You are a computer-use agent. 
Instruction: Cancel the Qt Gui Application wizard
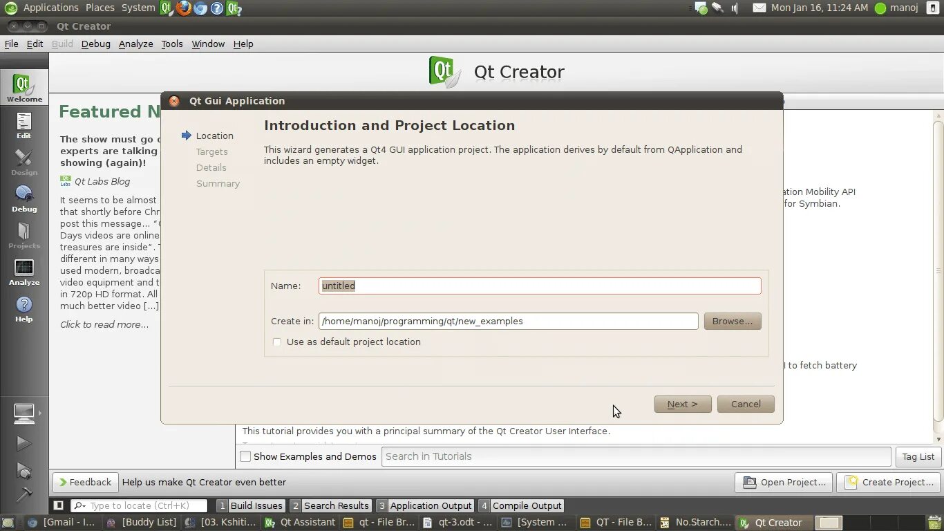pos(746,404)
